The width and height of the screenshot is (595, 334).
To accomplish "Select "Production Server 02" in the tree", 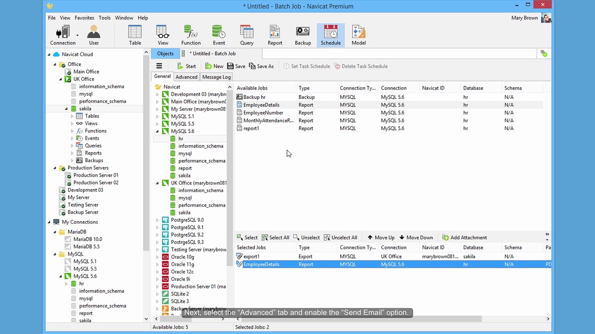I will [96, 183].
